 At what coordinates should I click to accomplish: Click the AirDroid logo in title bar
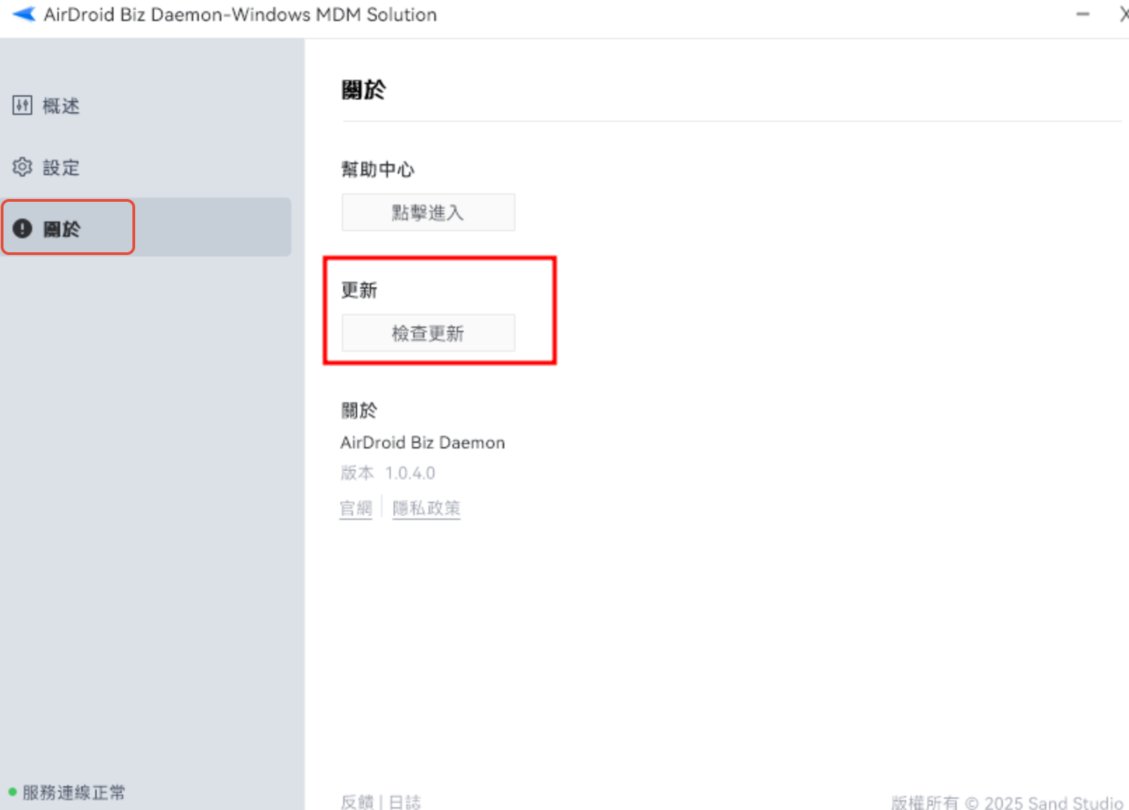[x=24, y=14]
